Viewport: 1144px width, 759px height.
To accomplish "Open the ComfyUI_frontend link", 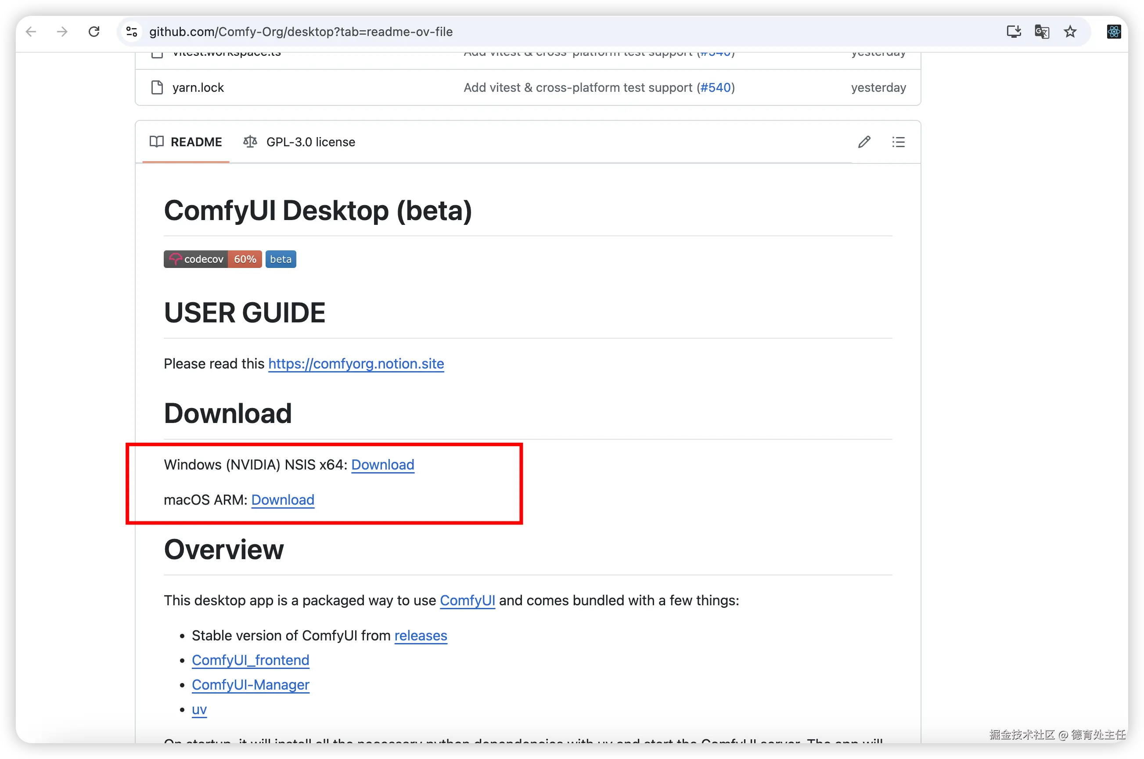I will (x=250, y=660).
